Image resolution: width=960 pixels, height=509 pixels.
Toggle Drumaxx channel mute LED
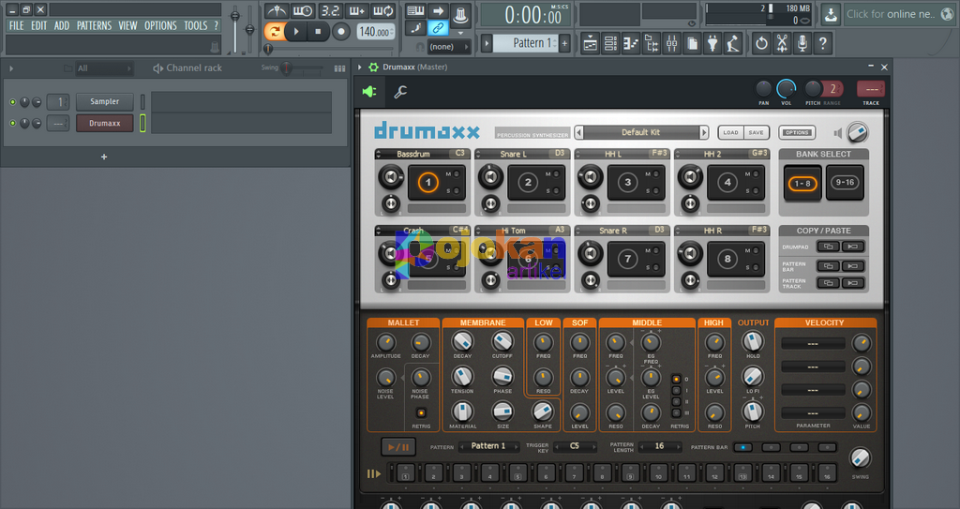pyautogui.click(x=12, y=123)
